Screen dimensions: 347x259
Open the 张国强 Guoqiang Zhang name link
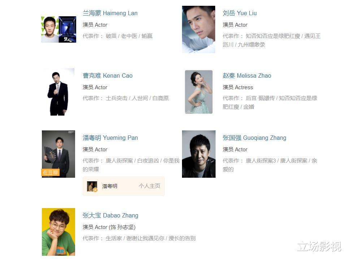point(255,138)
